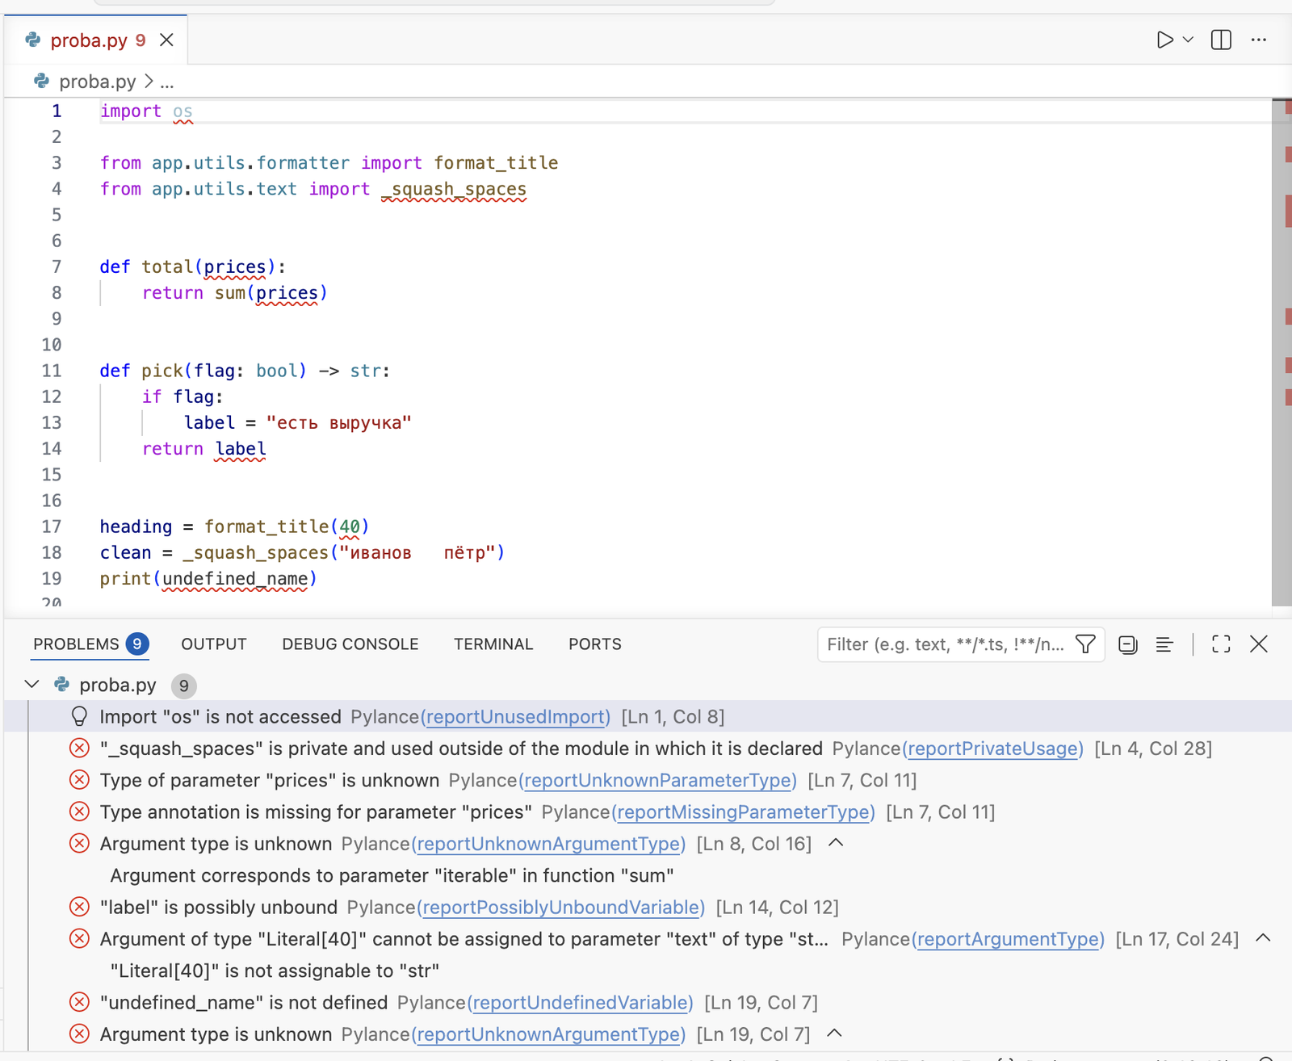Open the reportUndefinedVariable rule link
The image size is (1292, 1061).
(x=580, y=1002)
